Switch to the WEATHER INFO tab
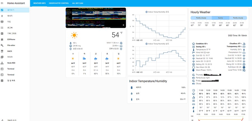 [x=39, y=3]
